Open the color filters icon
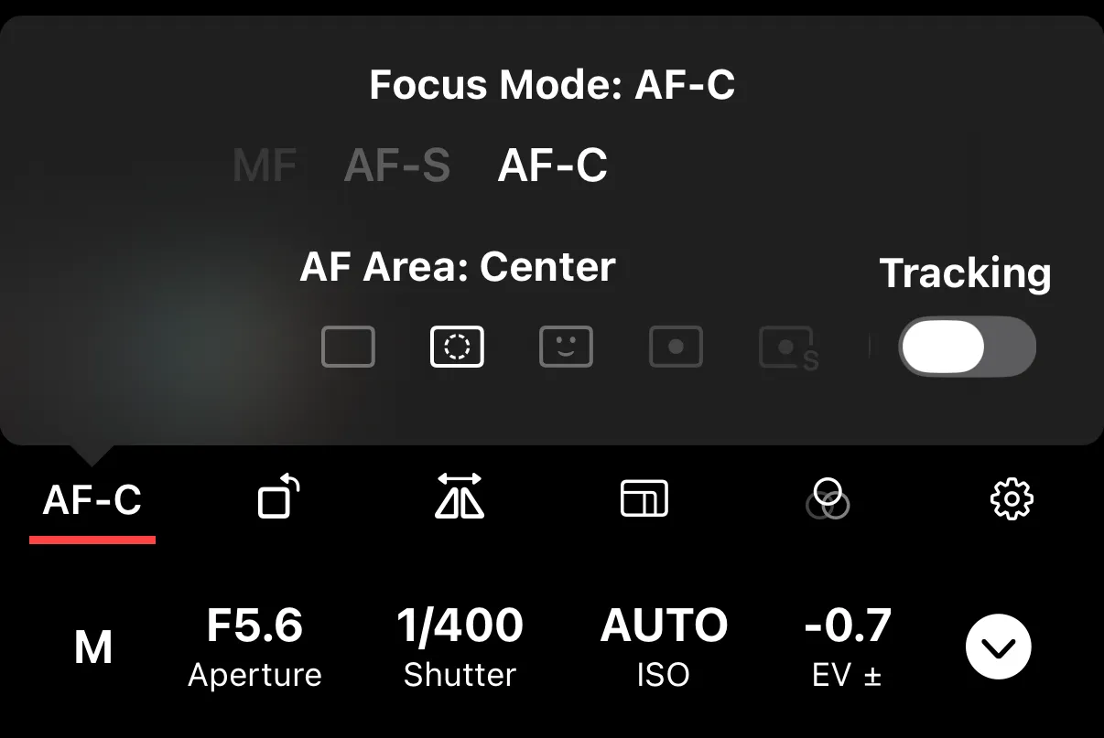Screen dimensions: 1104x738 click(828, 499)
